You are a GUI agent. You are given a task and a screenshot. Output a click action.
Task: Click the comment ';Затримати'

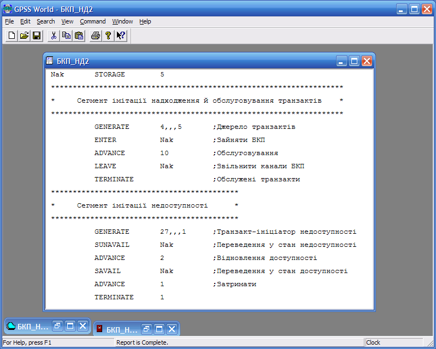pos(234,284)
